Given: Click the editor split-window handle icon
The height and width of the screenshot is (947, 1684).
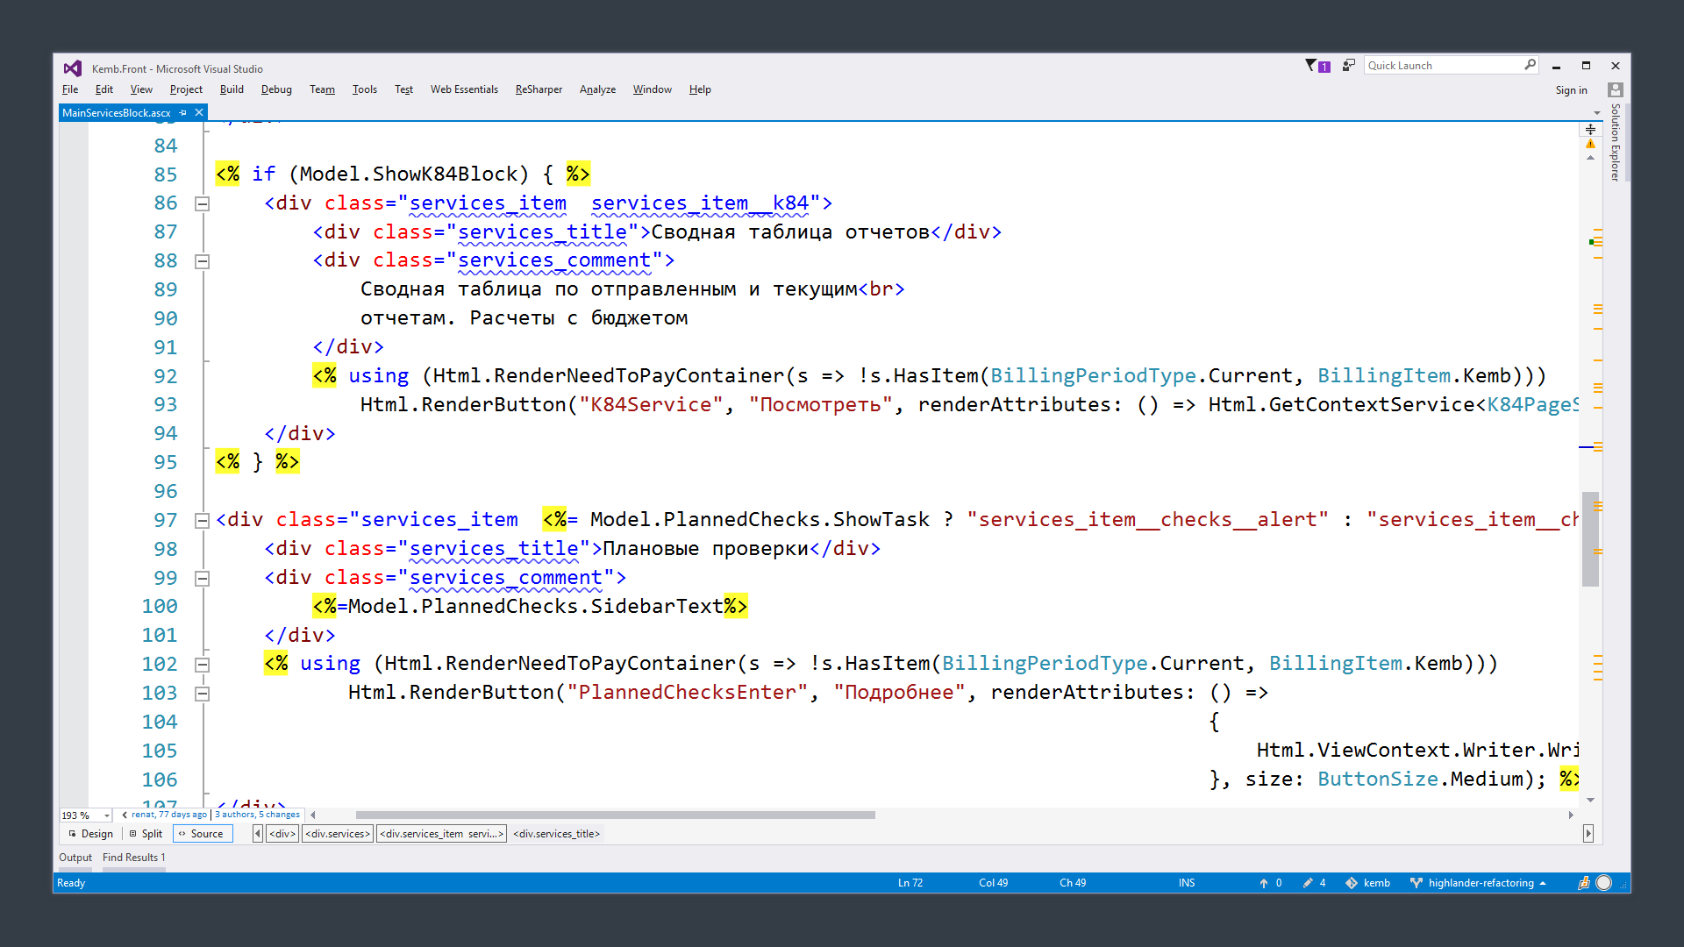Looking at the screenshot, I should pos(1590,129).
